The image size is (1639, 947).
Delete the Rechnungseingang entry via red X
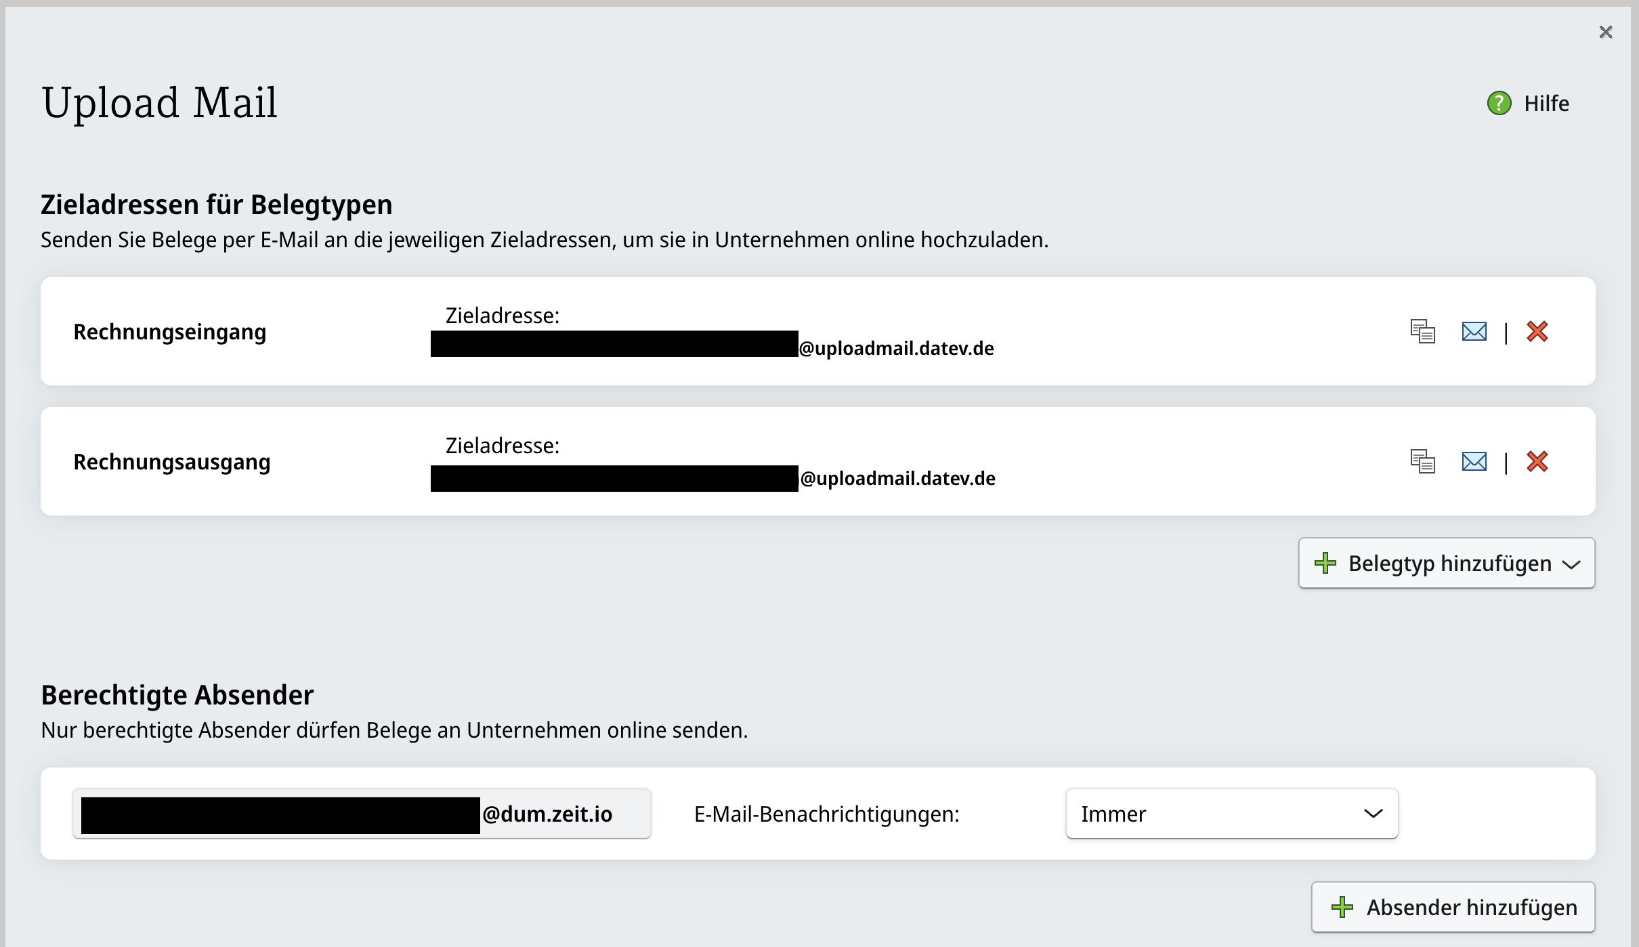(x=1537, y=331)
